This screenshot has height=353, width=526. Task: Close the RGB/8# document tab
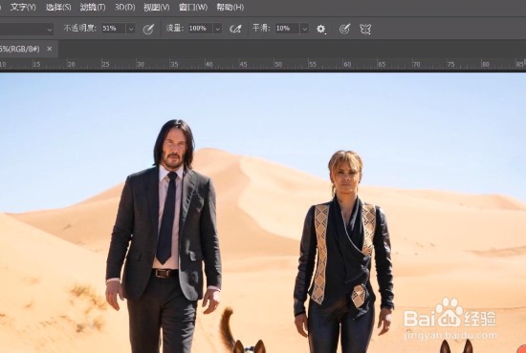click(x=50, y=49)
